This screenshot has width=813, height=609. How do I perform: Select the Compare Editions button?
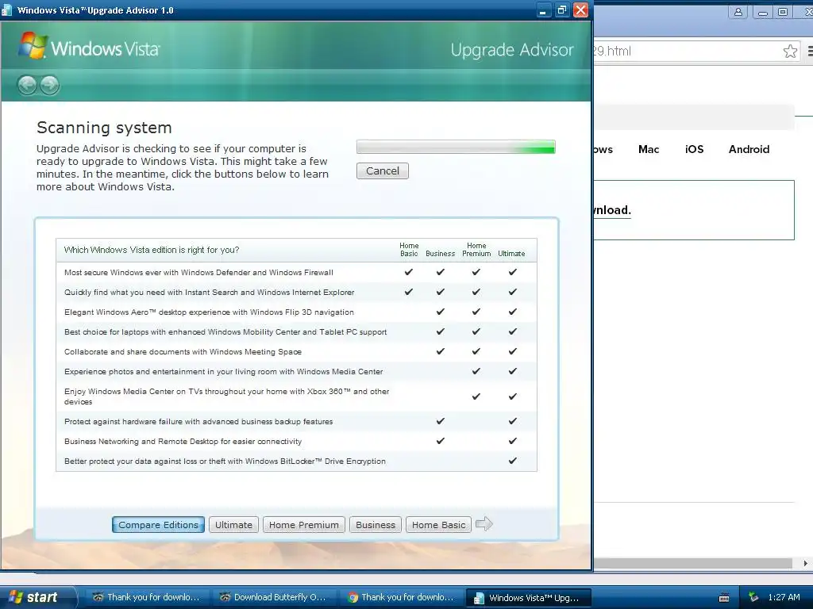click(158, 525)
